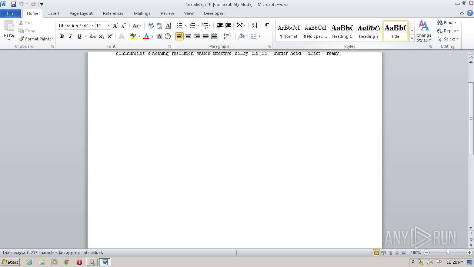Click Decrease Indent icon
This screenshot has height=267, width=474.
coord(220,26)
